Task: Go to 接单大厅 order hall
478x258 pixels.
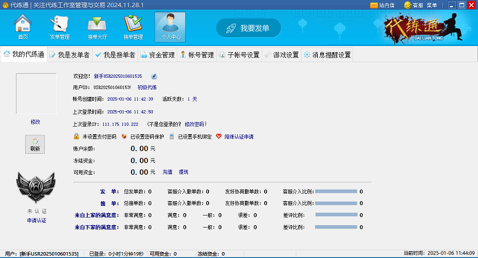Action: click(x=96, y=26)
